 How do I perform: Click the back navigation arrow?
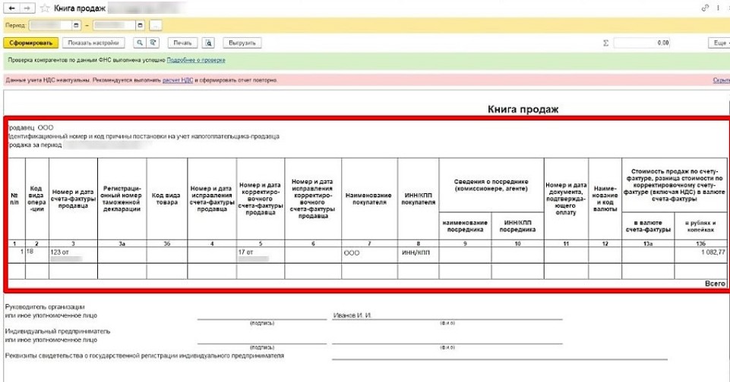(x=11, y=8)
